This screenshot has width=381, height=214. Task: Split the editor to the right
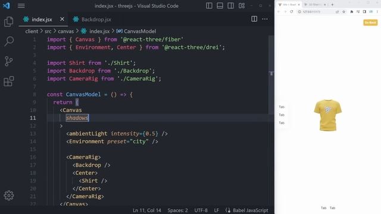(254, 19)
